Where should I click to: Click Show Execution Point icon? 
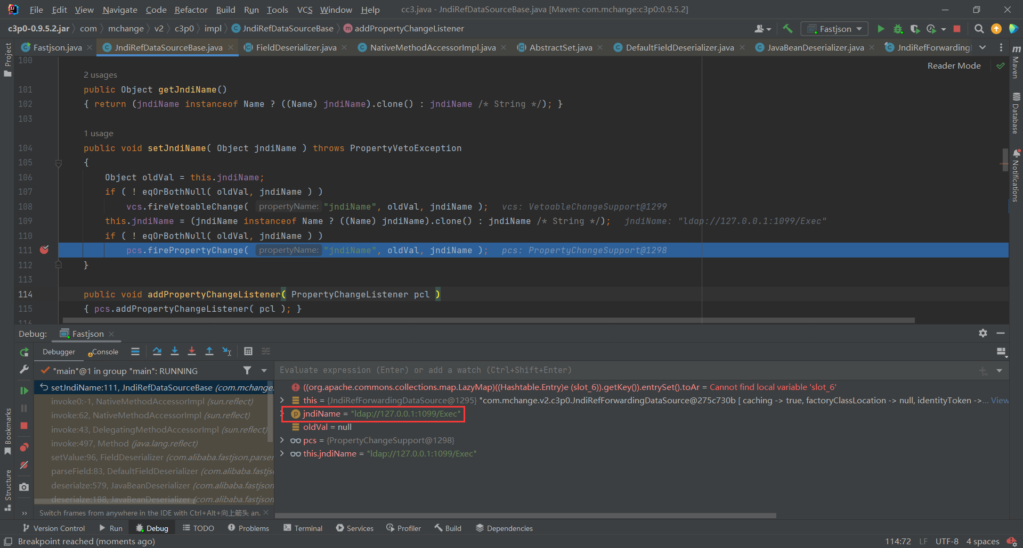[135, 351]
